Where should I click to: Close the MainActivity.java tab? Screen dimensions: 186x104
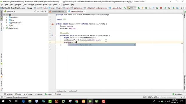pyautogui.click(x=84, y=12)
